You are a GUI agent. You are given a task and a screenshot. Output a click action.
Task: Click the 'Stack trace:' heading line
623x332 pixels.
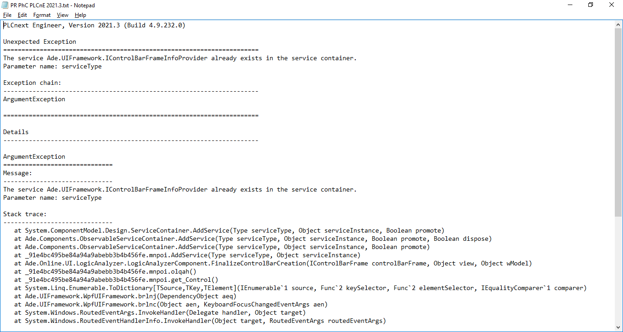click(25, 214)
